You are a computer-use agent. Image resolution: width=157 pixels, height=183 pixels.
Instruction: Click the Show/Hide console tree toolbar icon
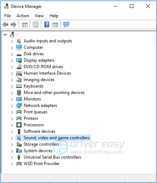(x=25, y=25)
